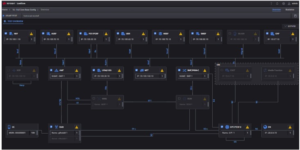The height and width of the screenshot is (150, 300).
Task: Enable the MME node checkbox
Action: 94,99
